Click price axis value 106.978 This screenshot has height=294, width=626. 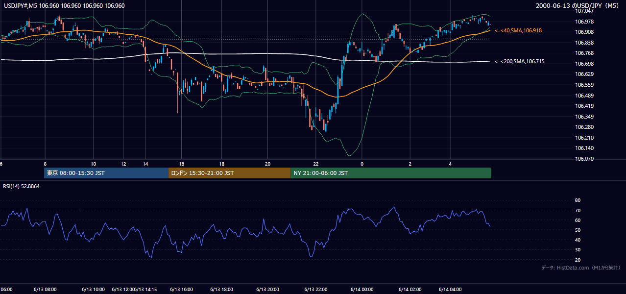coord(584,22)
